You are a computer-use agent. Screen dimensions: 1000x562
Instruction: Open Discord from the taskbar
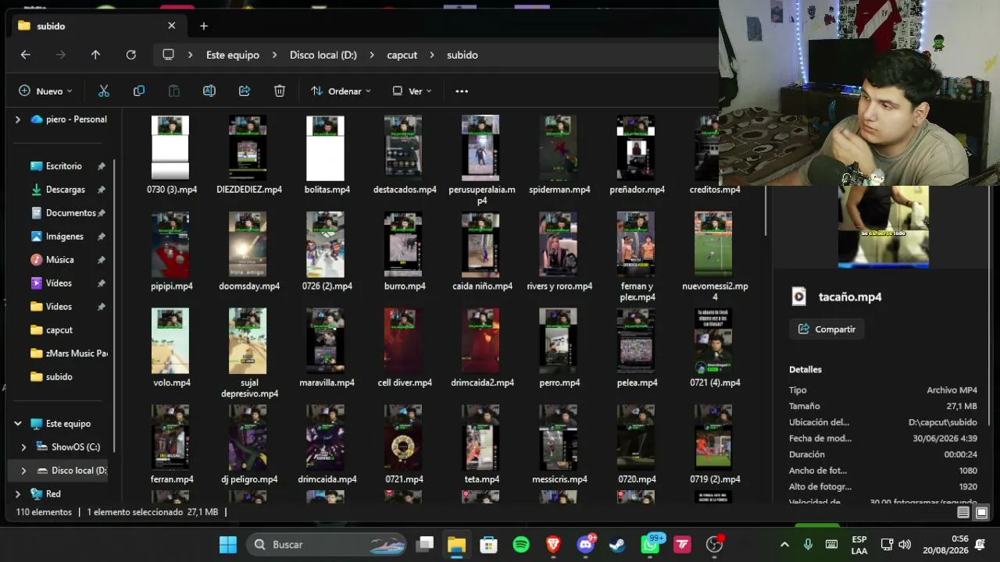click(x=586, y=544)
